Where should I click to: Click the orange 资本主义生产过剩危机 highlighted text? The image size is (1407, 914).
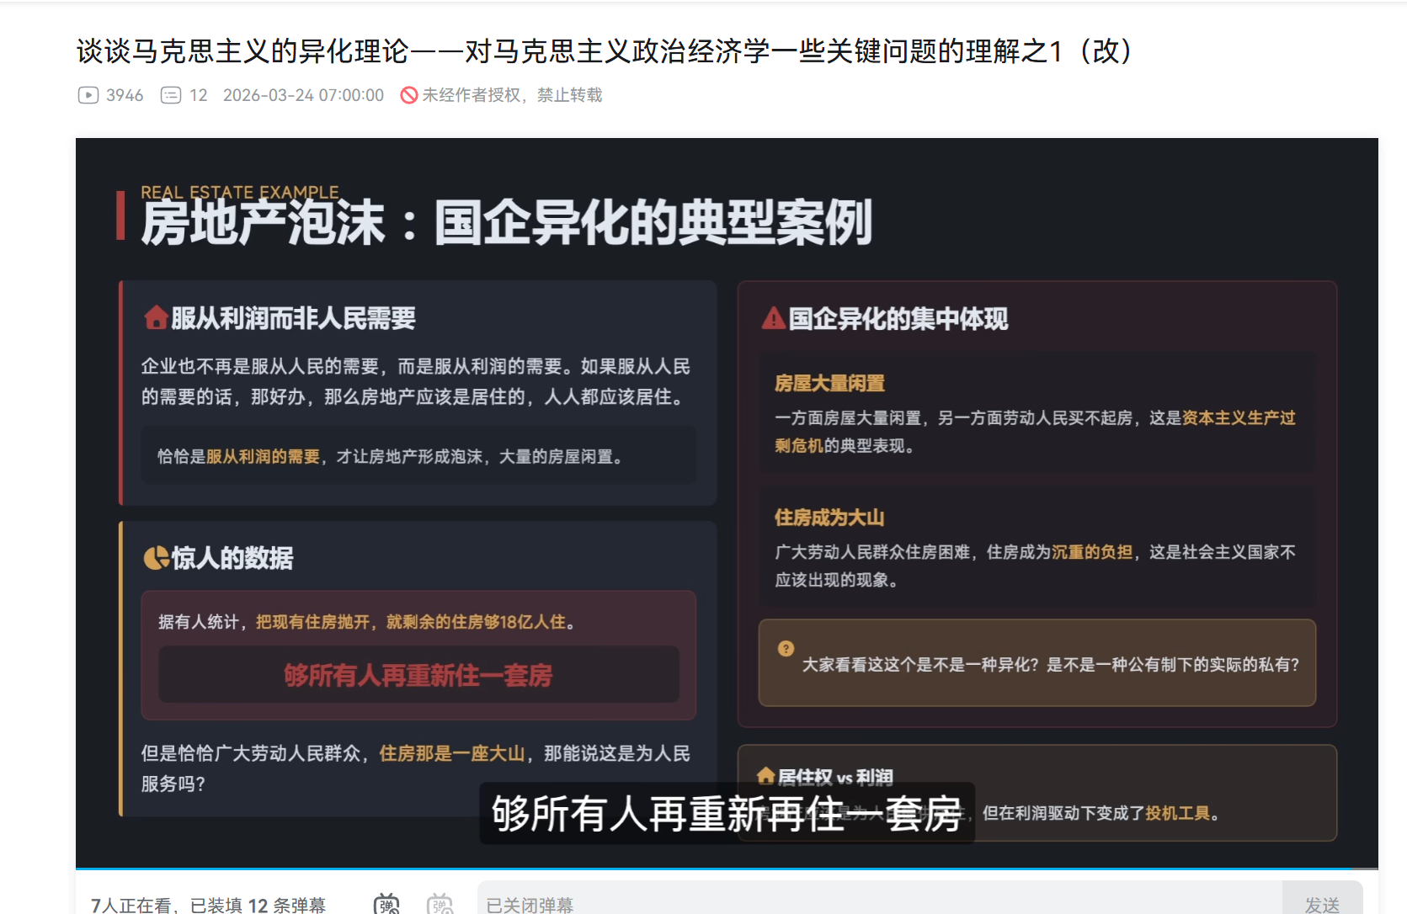click(1238, 418)
